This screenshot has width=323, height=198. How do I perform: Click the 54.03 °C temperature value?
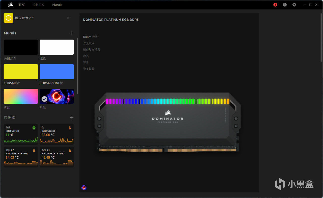(x=12, y=158)
